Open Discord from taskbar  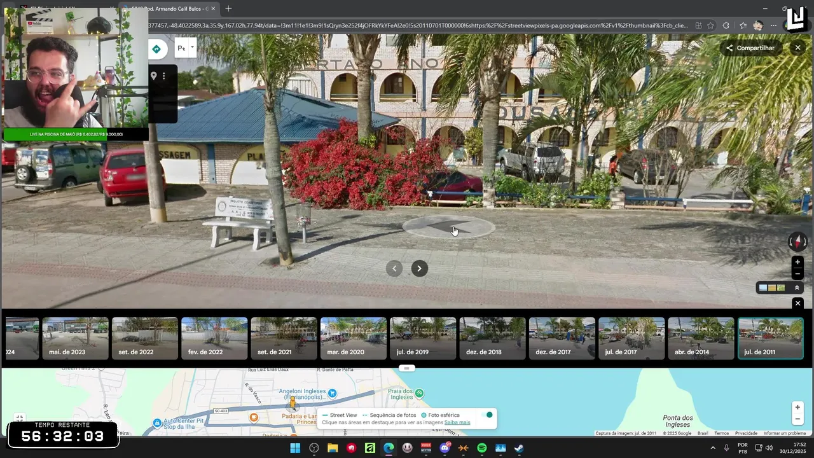click(445, 448)
